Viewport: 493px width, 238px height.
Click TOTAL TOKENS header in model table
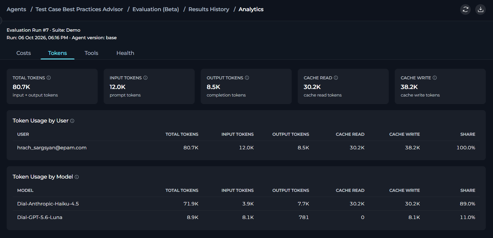(x=182, y=190)
